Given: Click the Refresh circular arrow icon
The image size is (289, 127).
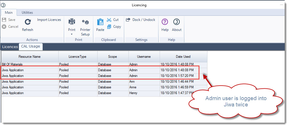Looking at the screenshot, I should 28,22.
